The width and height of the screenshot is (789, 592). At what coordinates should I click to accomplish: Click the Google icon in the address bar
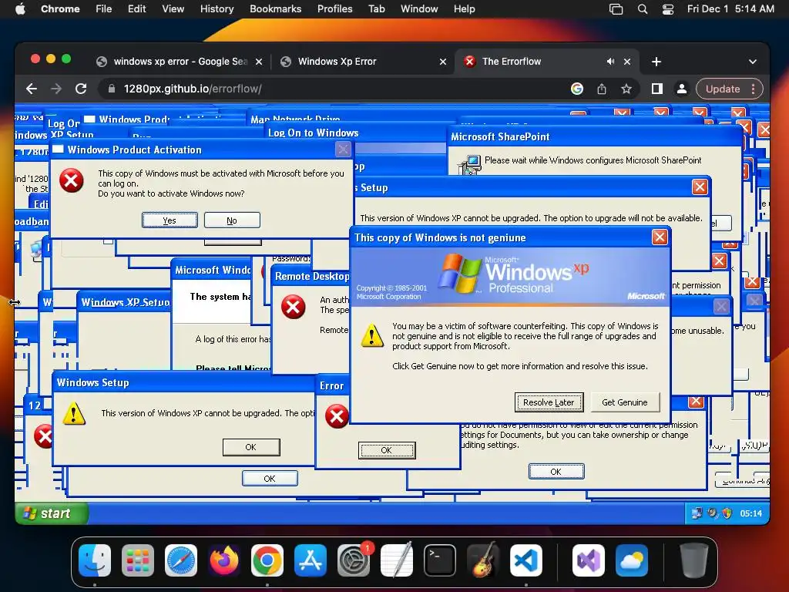tap(577, 89)
